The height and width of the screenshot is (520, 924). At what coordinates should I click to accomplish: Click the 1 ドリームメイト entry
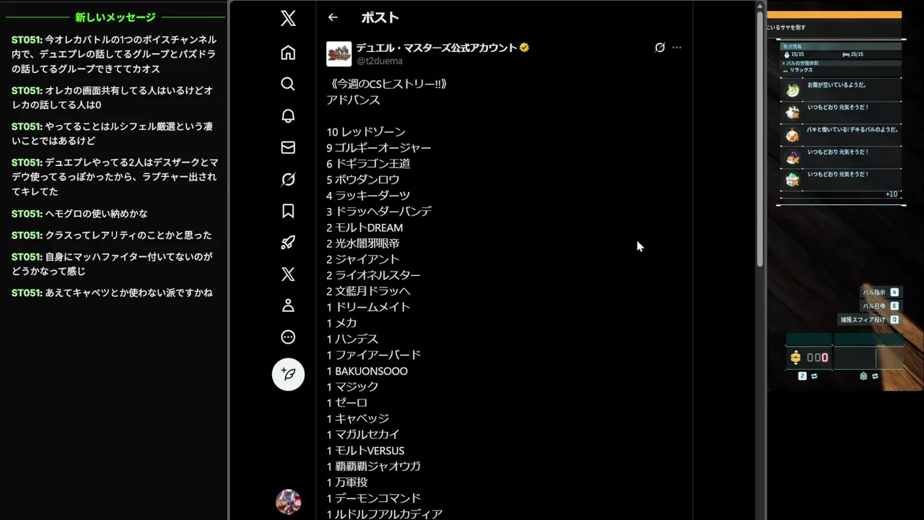click(368, 307)
